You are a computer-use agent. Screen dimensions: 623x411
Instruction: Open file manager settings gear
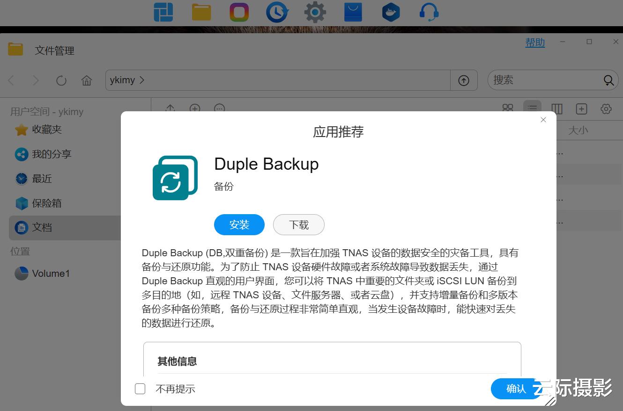[x=606, y=109]
